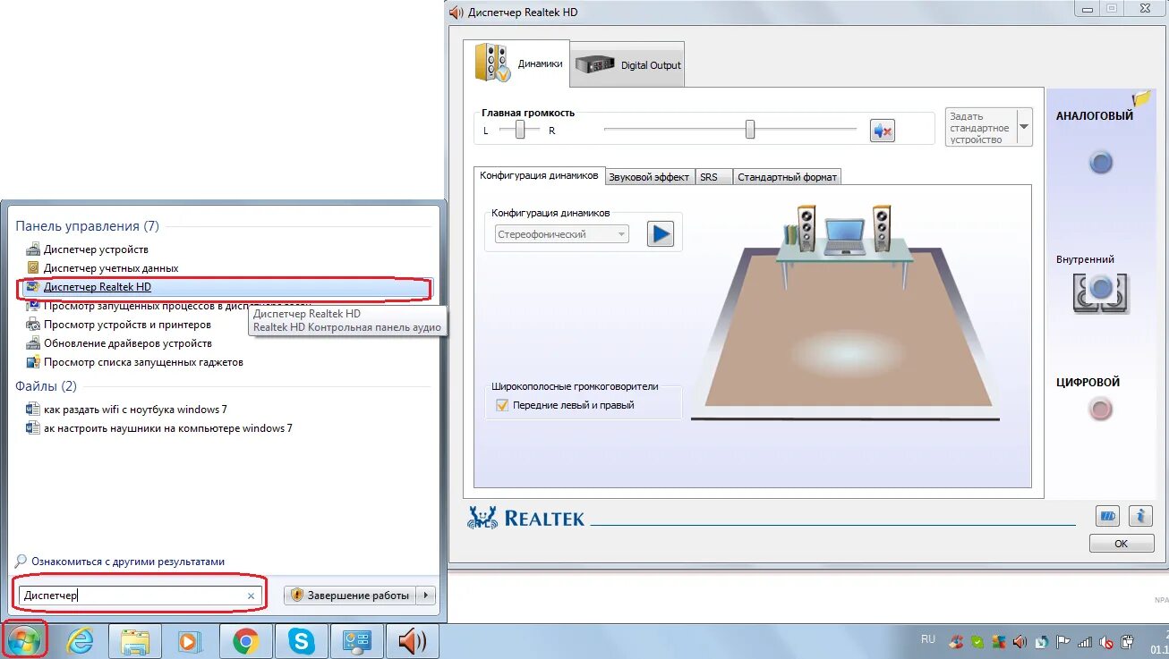The image size is (1169, 659).
Task: Play speaker test with blue arrow button
Action: coord(661,234)
